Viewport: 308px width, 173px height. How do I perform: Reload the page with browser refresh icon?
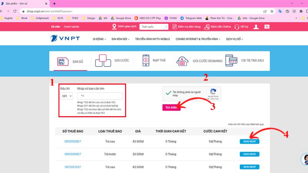click(x=15, y=11)
